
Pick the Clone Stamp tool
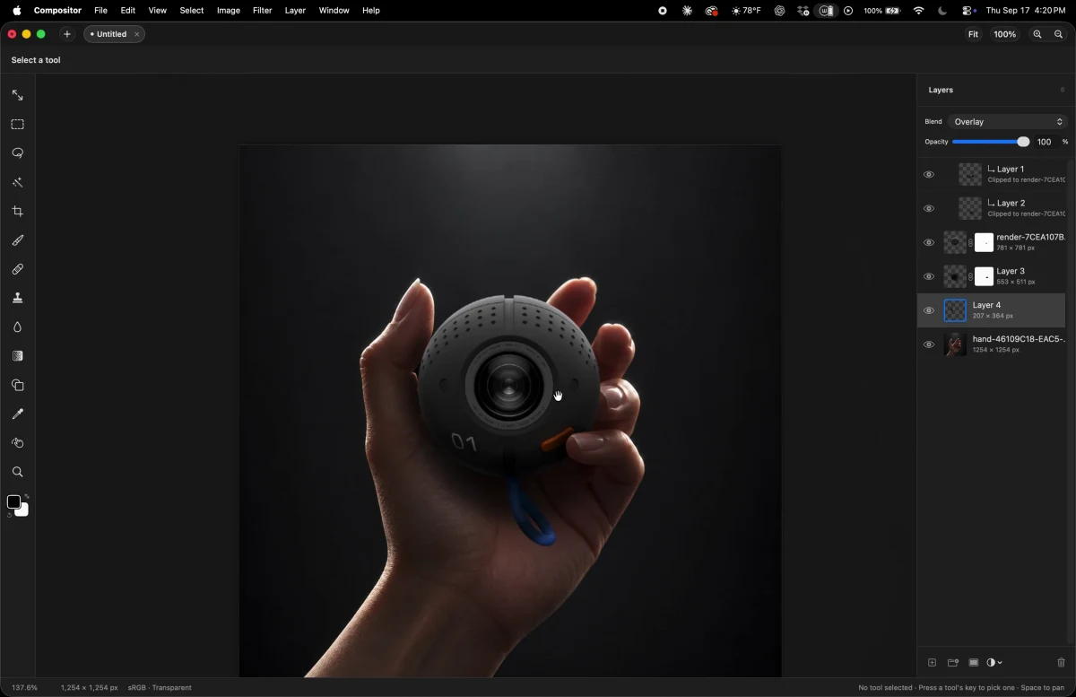pyautogui.click(x=17, y=298)
